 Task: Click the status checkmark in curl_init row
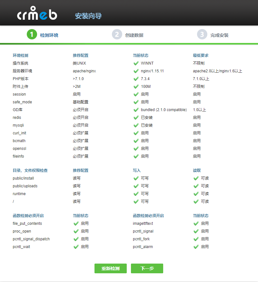tap(136, 133)
